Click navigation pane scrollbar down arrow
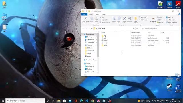 click(x=98, y=72)
